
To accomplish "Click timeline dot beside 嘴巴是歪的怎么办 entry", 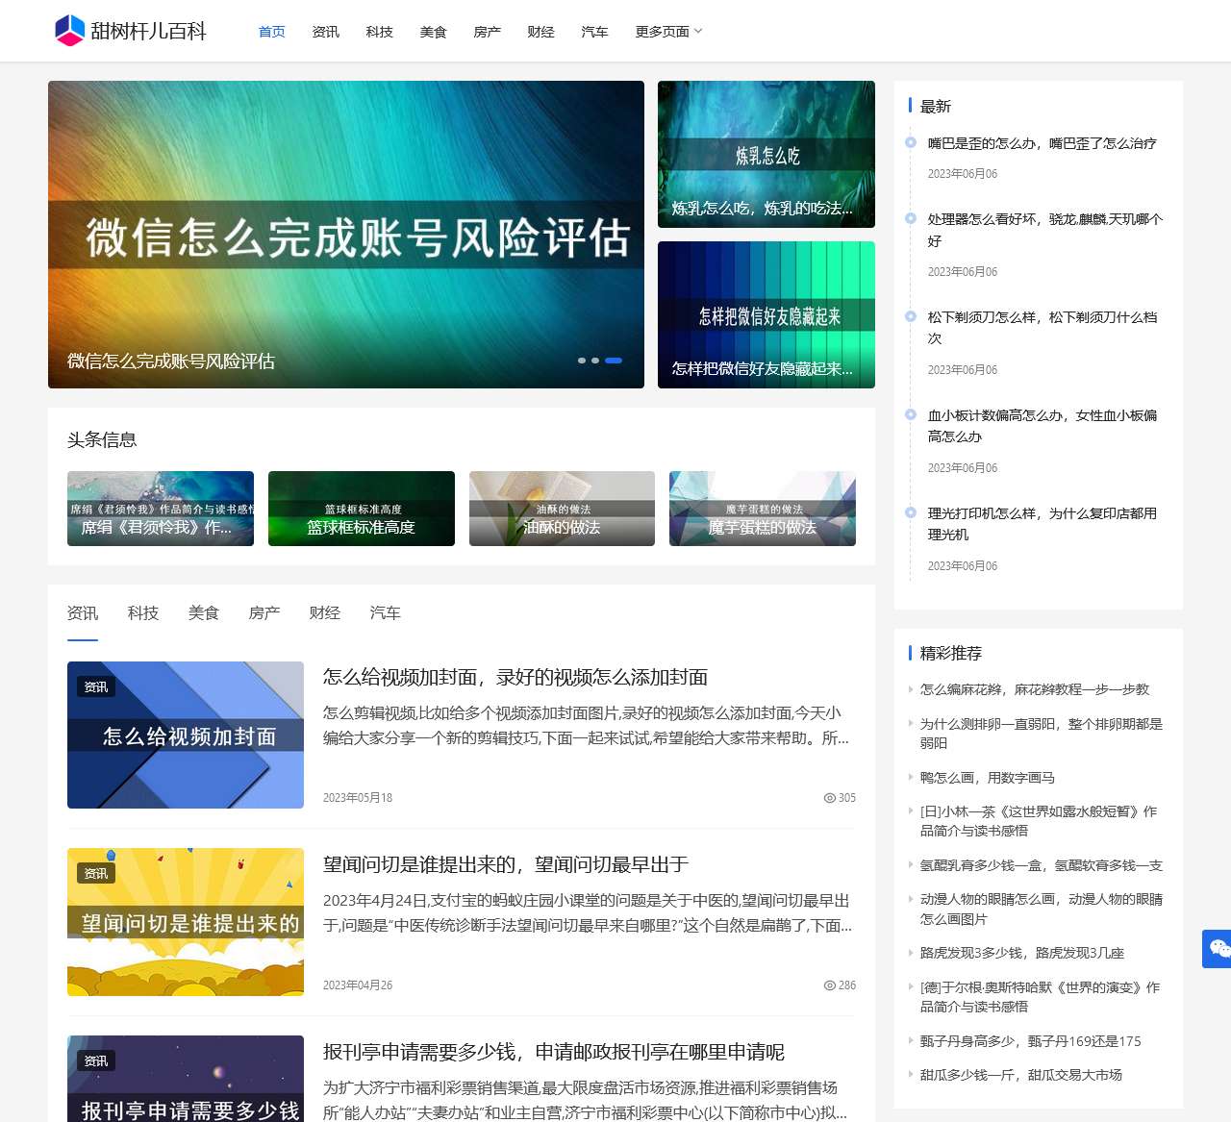I will pyautogui.click(x=910, y=141).
